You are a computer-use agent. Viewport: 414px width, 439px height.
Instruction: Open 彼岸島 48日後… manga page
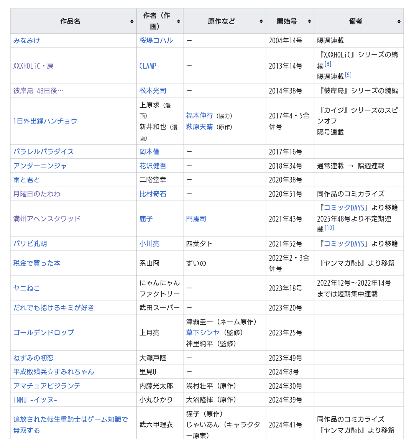pos(38,91)
